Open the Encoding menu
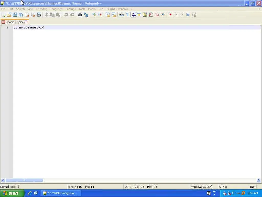The width and height of the screenshot is (262, 197). (42, 9)
